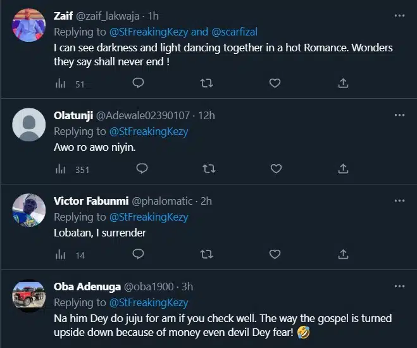Share Zaif's tweet

click(x=343, y=83)
